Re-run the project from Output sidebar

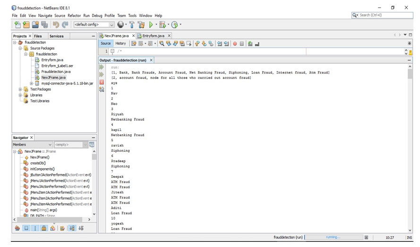point(102,67)
